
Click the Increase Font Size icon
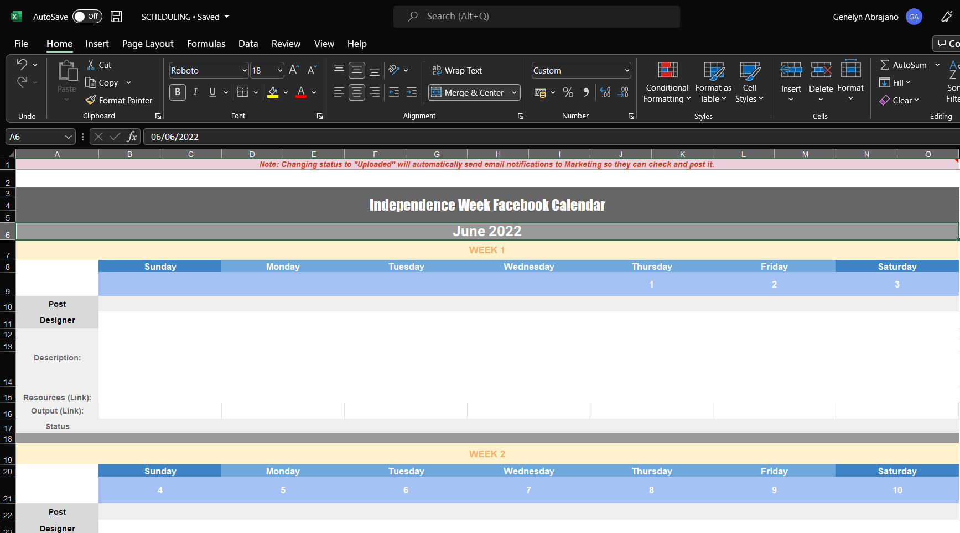(294, 70)
